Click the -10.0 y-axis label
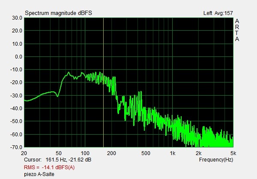257x179 pixels. click(16, 70)
